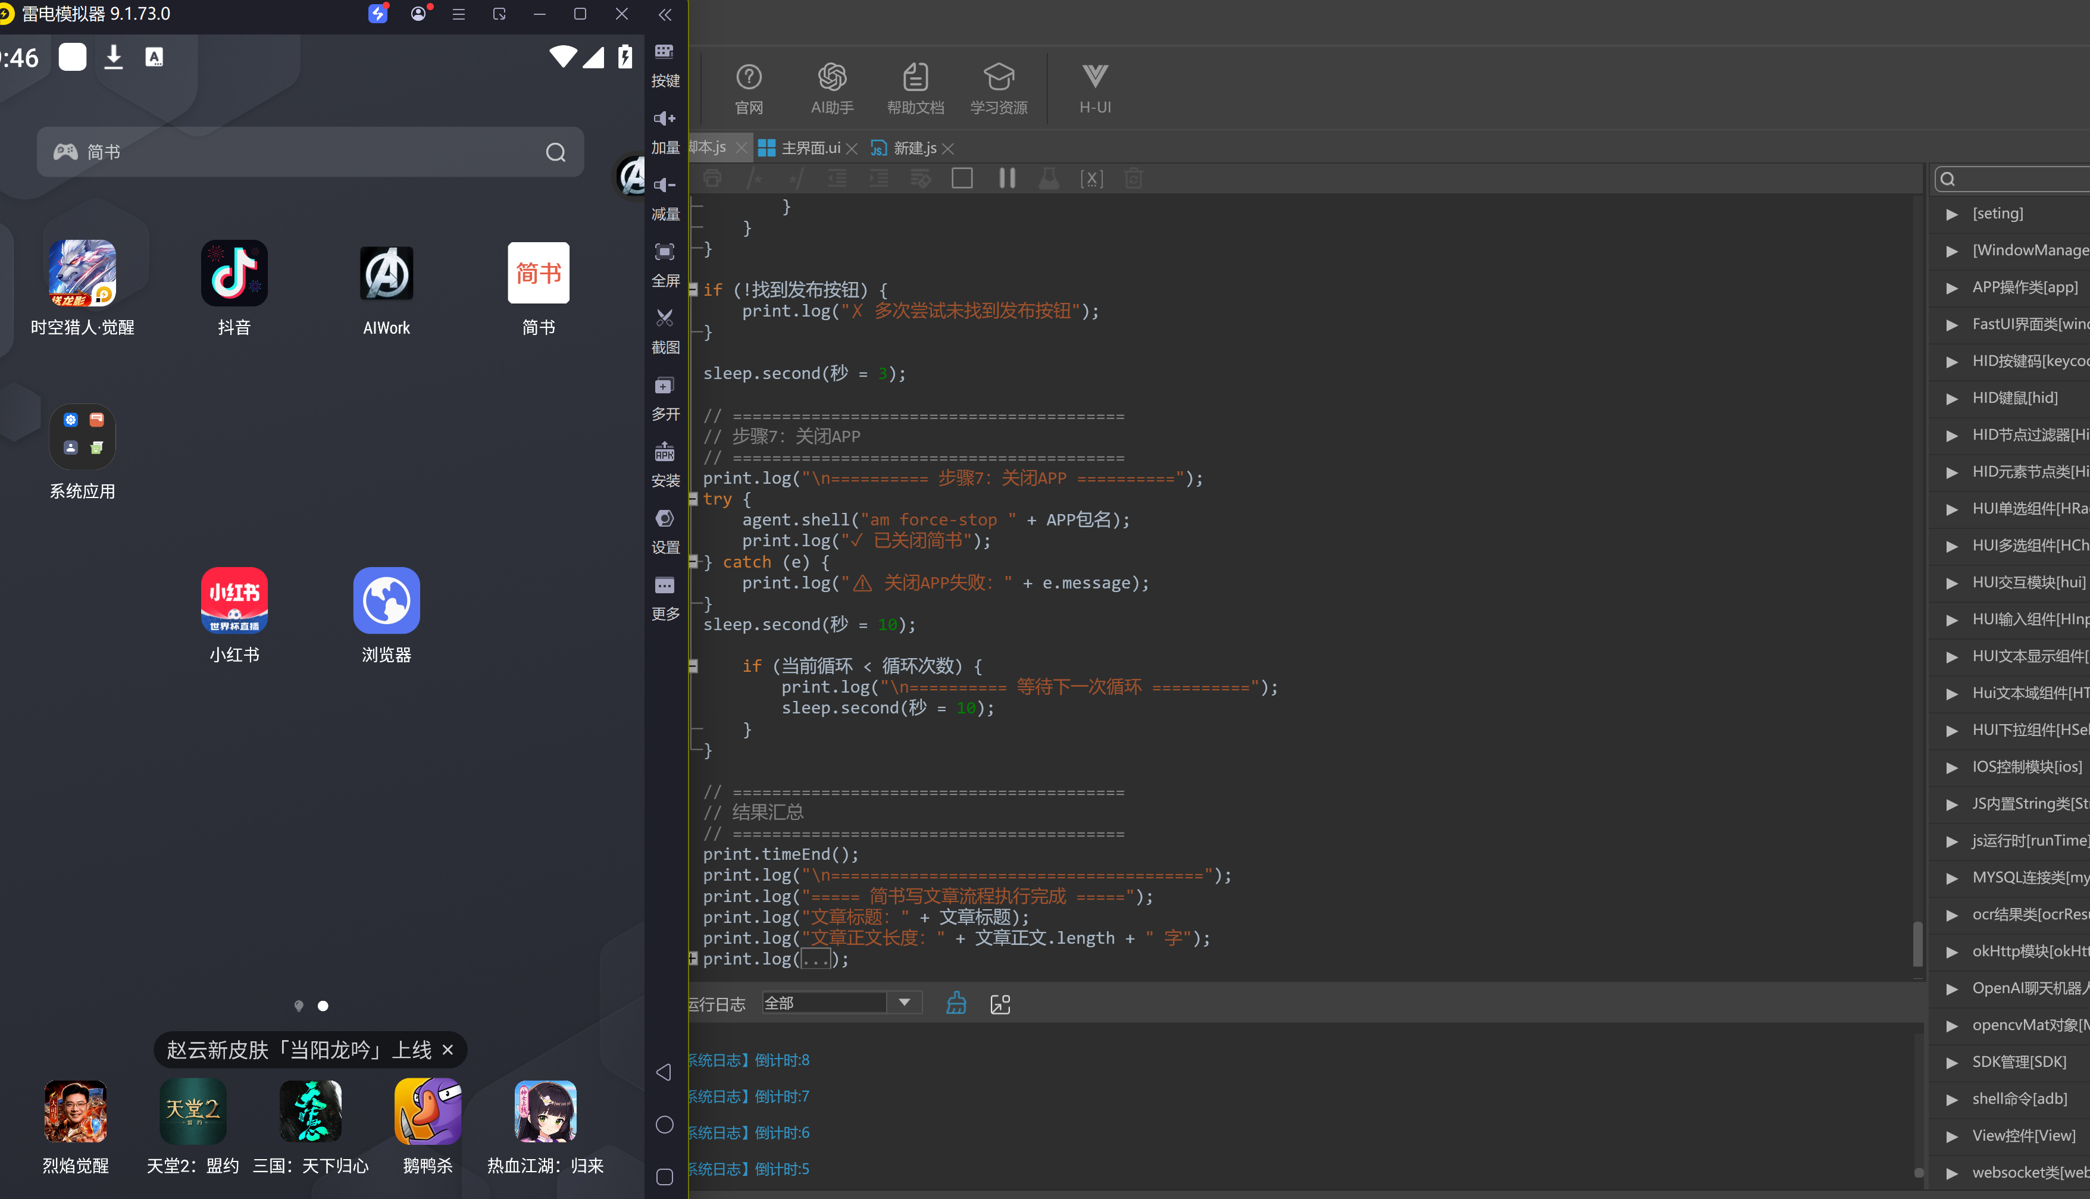Image resolution: width=2090 pixels, height=1199 pixels.
Task: Close the 新建.js tab
Action: (949, 149)
